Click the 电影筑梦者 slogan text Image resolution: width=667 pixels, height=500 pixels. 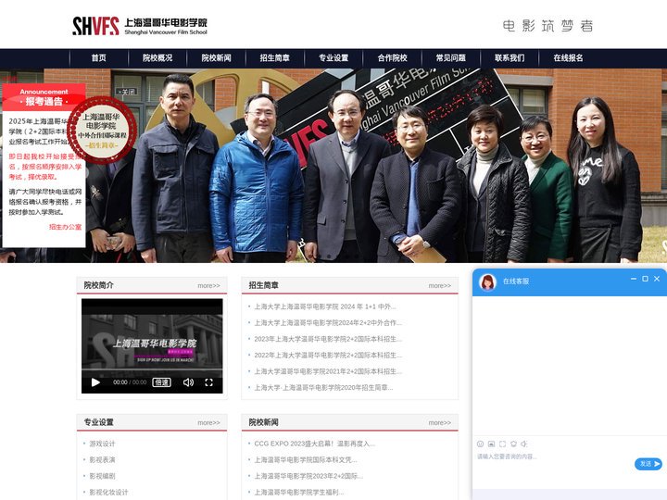tap(547, 26)
